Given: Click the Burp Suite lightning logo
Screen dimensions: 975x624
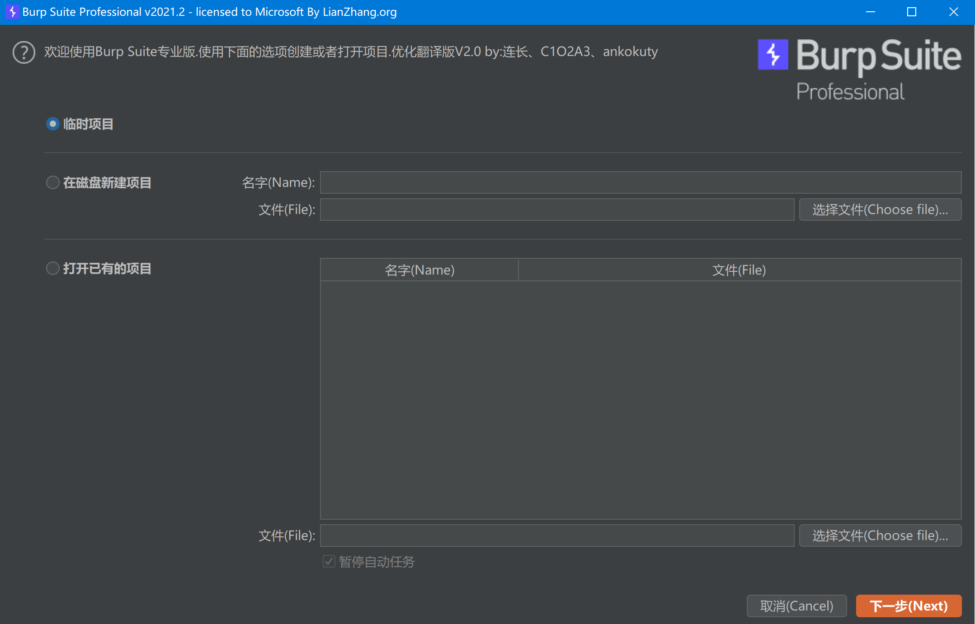Looking at the screenshot, I should [772, 55].
